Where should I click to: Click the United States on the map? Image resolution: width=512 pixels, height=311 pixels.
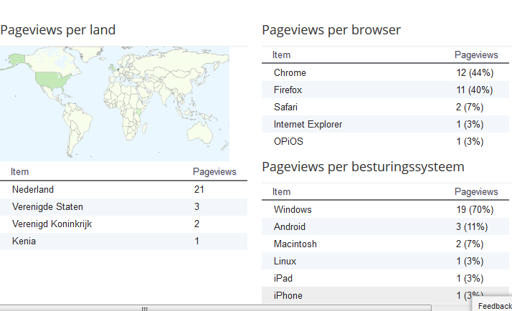pyautogui.click(x=52, y=80)
